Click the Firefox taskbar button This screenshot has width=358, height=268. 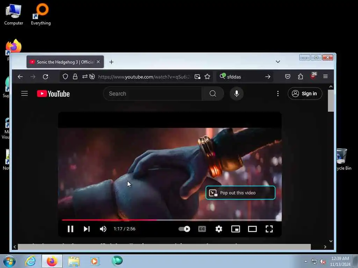click(52, 261)
